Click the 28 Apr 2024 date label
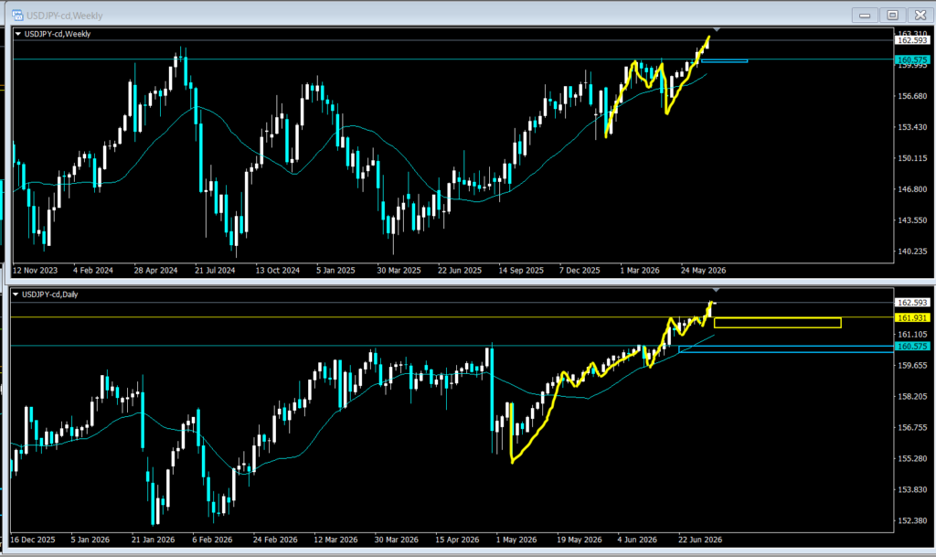The height and width of the screenshot is (557, 936). click(x=155, y=271)
